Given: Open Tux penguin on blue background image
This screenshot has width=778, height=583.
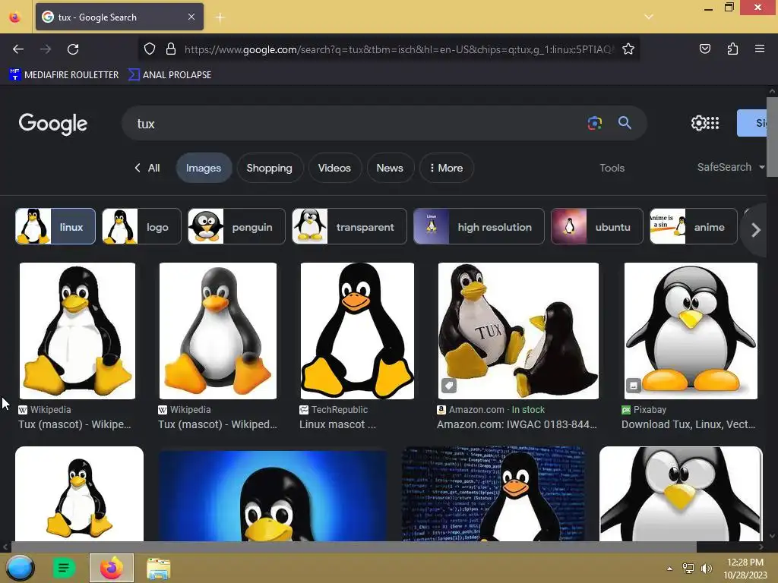Looking at the screenshot, I should 273,495.
